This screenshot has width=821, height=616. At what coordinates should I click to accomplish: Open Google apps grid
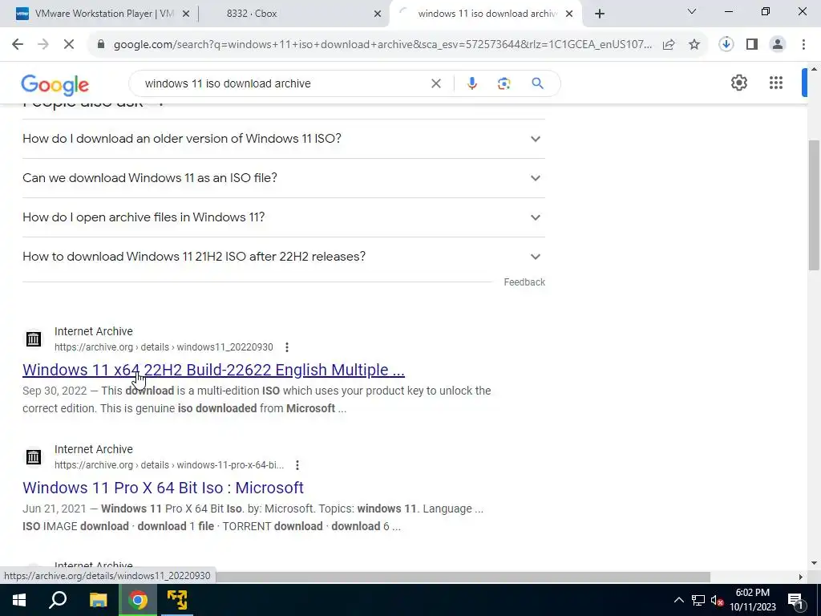click(x=776, y=83)
